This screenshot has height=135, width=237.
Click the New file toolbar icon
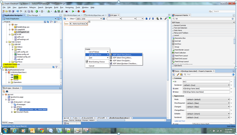click(3, 11)
